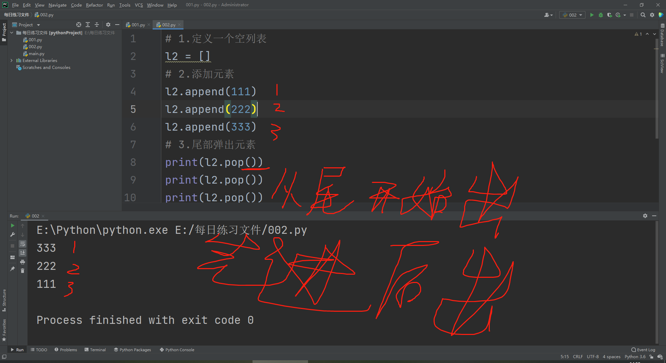Image resolution: width=666 pixels, height=363 pixels.
Task: Open the Project view selector dropdown
Action: 26,25
